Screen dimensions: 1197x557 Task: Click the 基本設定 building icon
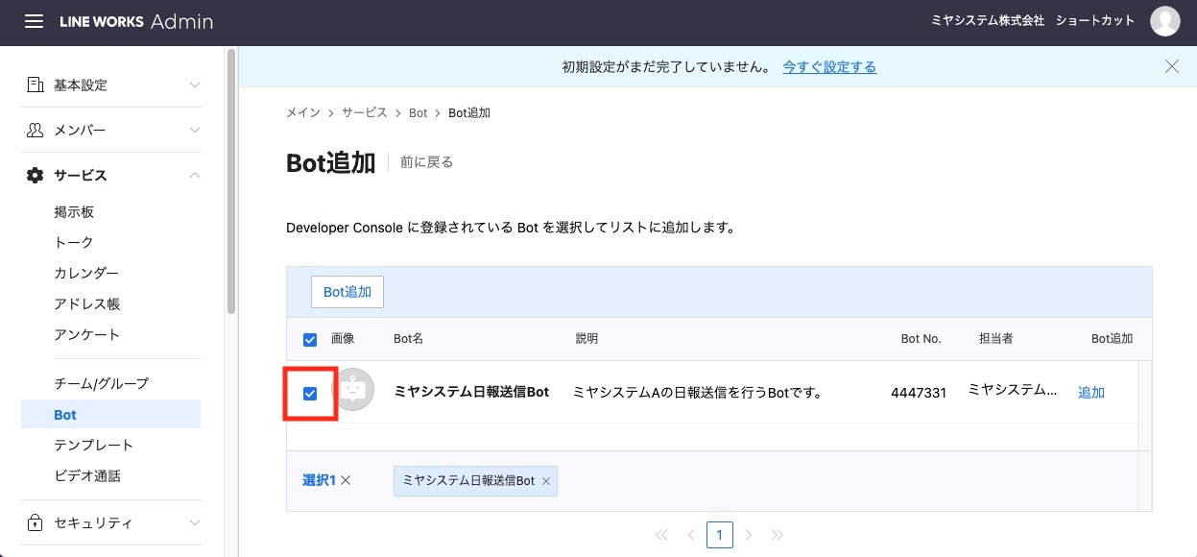coord(36,85)
